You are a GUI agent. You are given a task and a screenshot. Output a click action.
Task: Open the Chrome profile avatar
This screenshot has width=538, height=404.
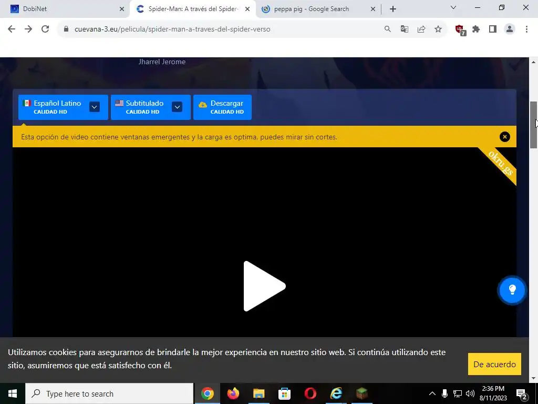[x=510, y=29]
